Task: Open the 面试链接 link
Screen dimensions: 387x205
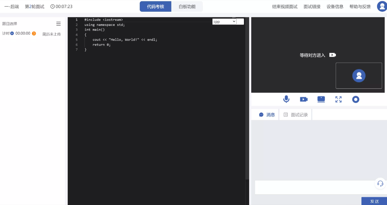Action: [x=312, y=6]
